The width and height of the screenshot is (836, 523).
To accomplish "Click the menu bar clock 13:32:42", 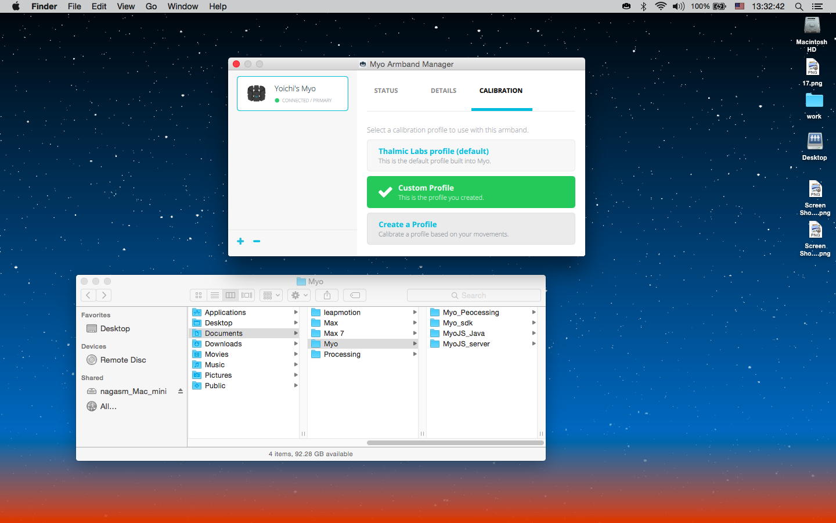I will pyautogui.click(x=768, y=6).
